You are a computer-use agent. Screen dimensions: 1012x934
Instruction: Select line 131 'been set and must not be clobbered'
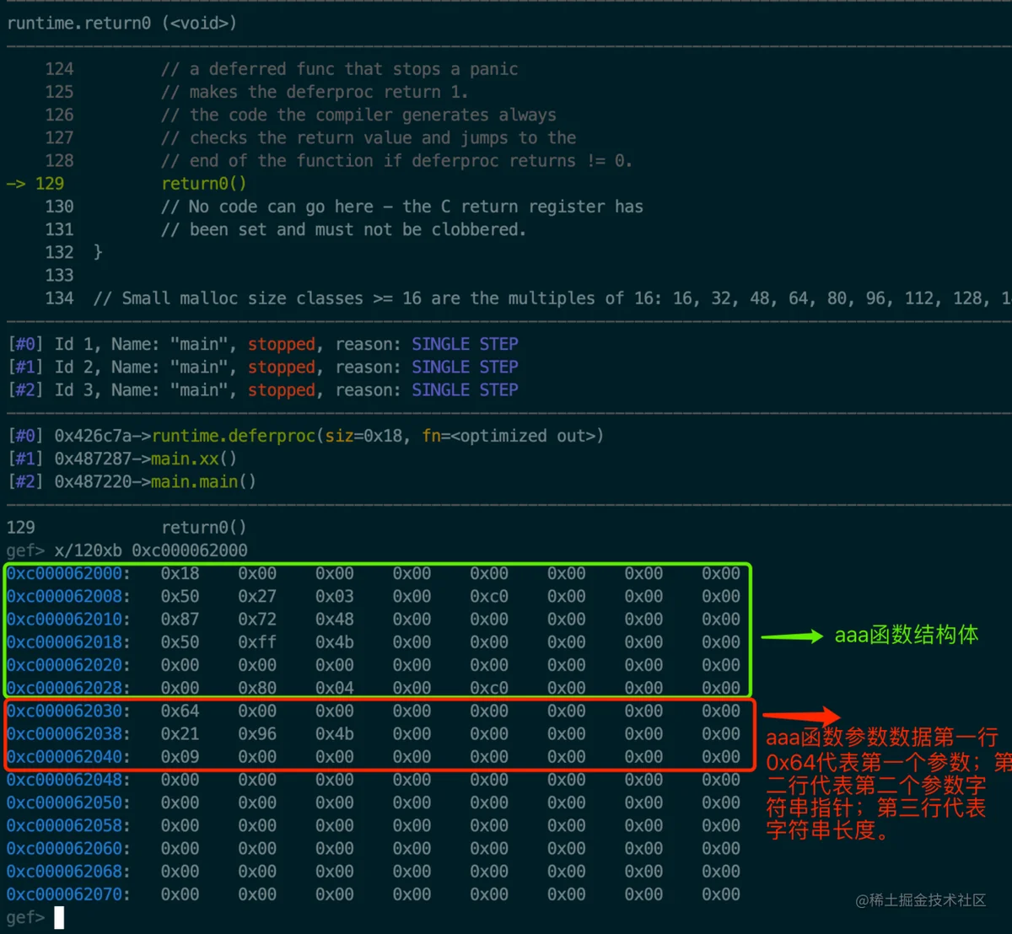343,229
